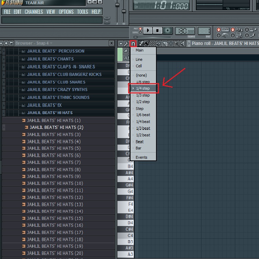Screen dimensions: 259x259
Task: Click the browser collapse structure up-arrow icon
Action: [6, 43]
